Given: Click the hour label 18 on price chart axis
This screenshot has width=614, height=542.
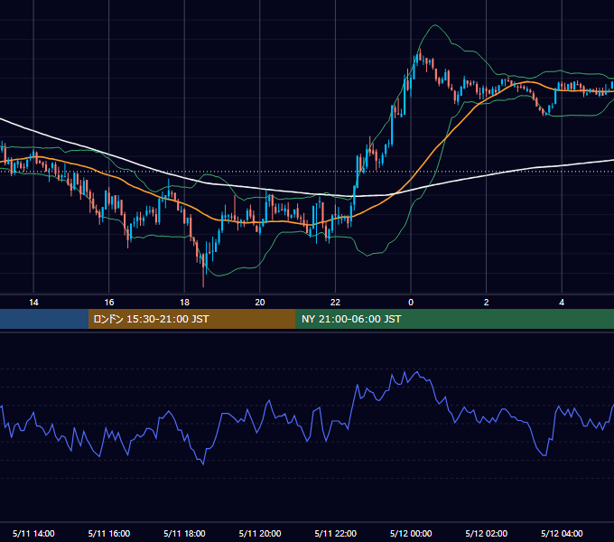Looking at the screenshot, I should 184,303.
